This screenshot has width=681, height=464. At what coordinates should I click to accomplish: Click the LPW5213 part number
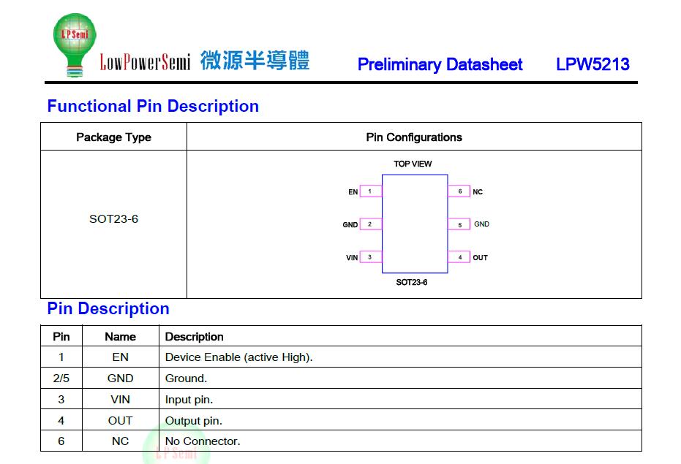pyautogui.click(x=592, y=64)
